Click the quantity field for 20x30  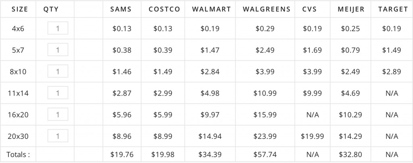coord(58,136)
